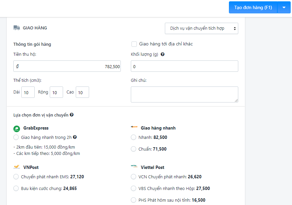Click the help icon next to Khối lượng (g)

(163, 54)
